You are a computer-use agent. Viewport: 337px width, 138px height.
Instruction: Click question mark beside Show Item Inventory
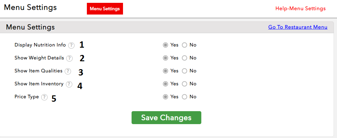(x=69, y=84)
